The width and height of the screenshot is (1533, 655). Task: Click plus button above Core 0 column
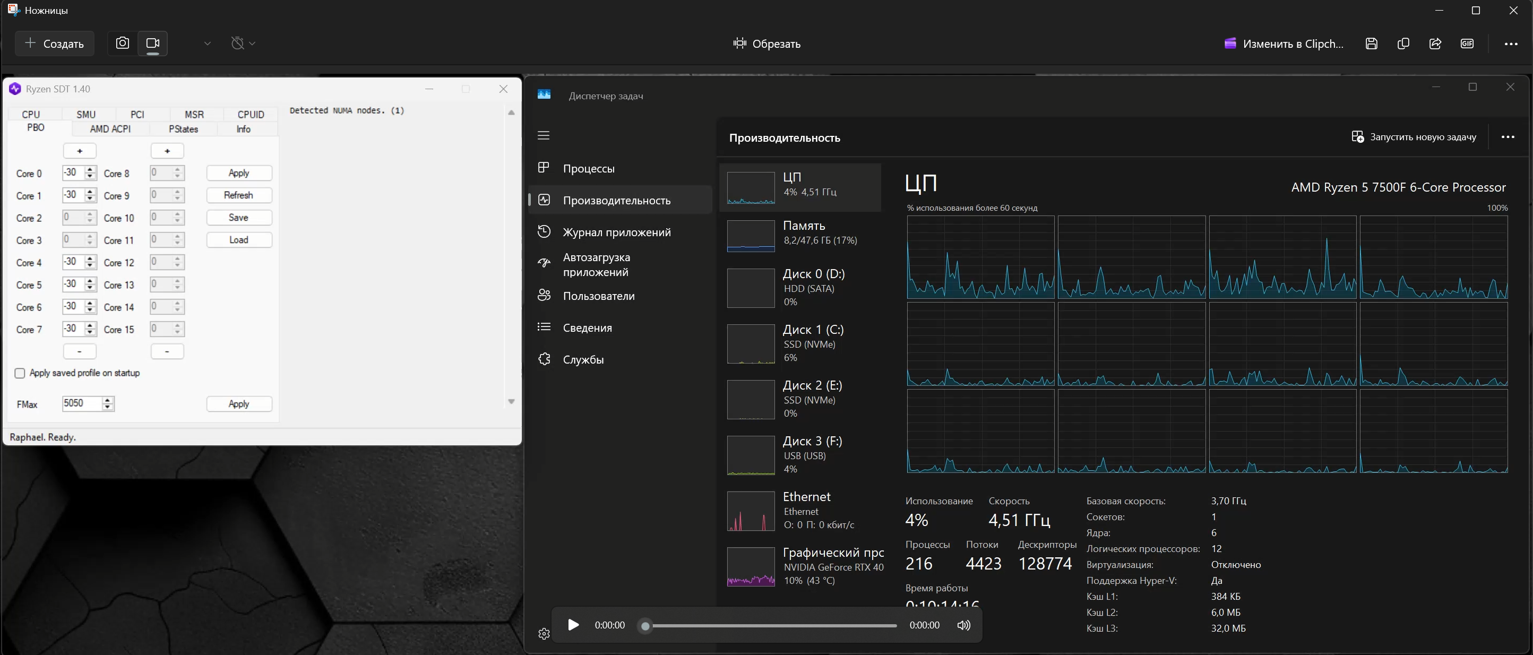pos(80,151)
